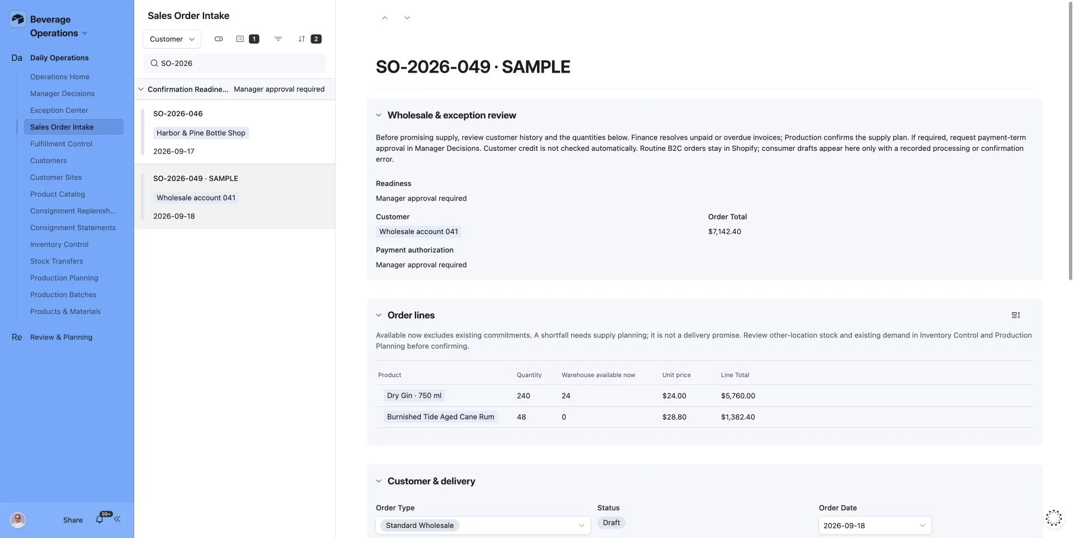Click the Daily Operations section header
The height and width of the screenshot is (538, 1074).
59,58
